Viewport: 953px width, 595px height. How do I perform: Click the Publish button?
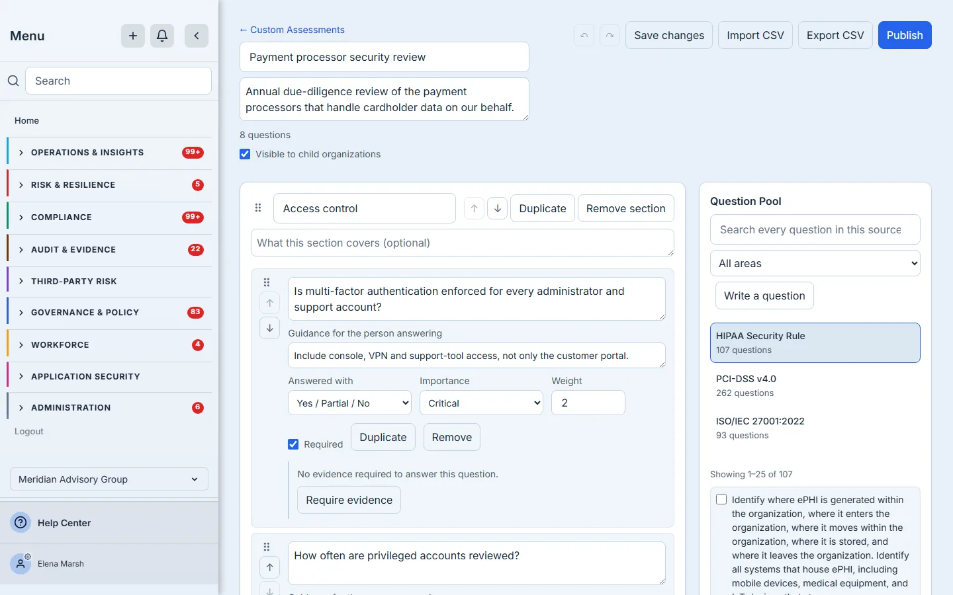tap(905, 35)
